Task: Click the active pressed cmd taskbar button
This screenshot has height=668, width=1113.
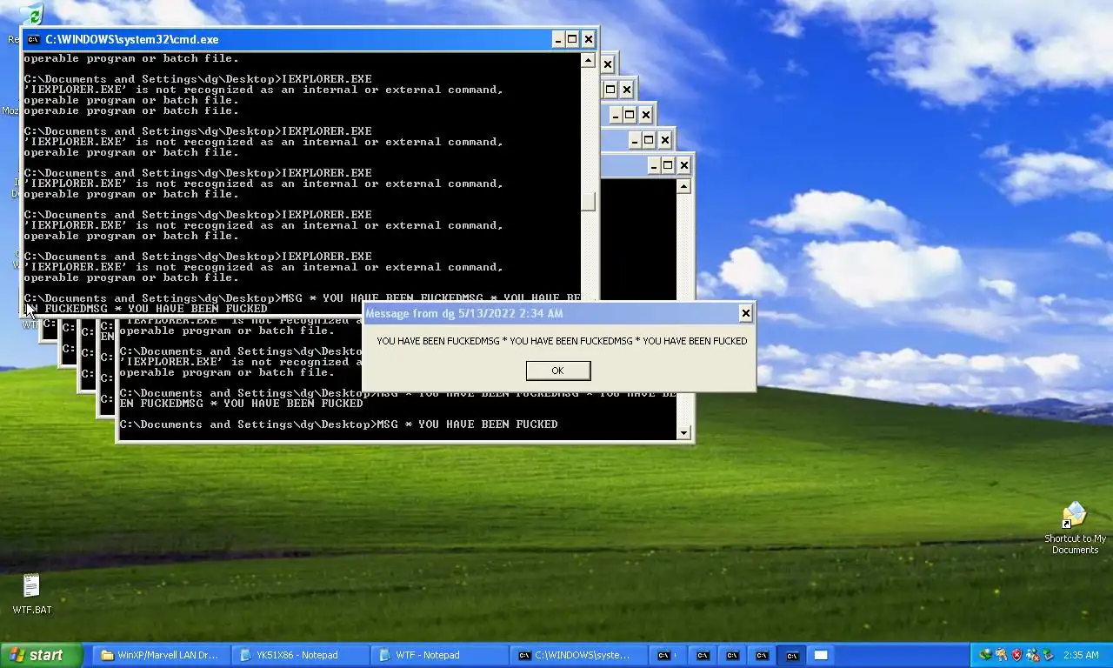Action: click(x=791, y=655)
